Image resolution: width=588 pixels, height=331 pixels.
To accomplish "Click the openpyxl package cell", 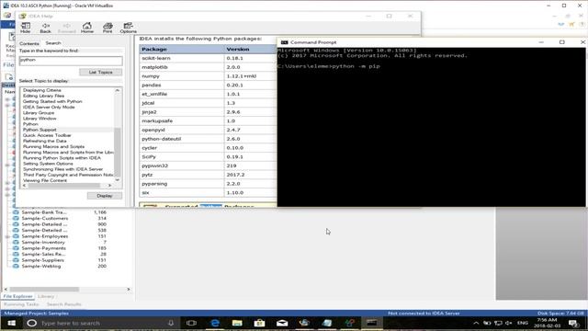I will pyautogui.click(x=182, y=130).
